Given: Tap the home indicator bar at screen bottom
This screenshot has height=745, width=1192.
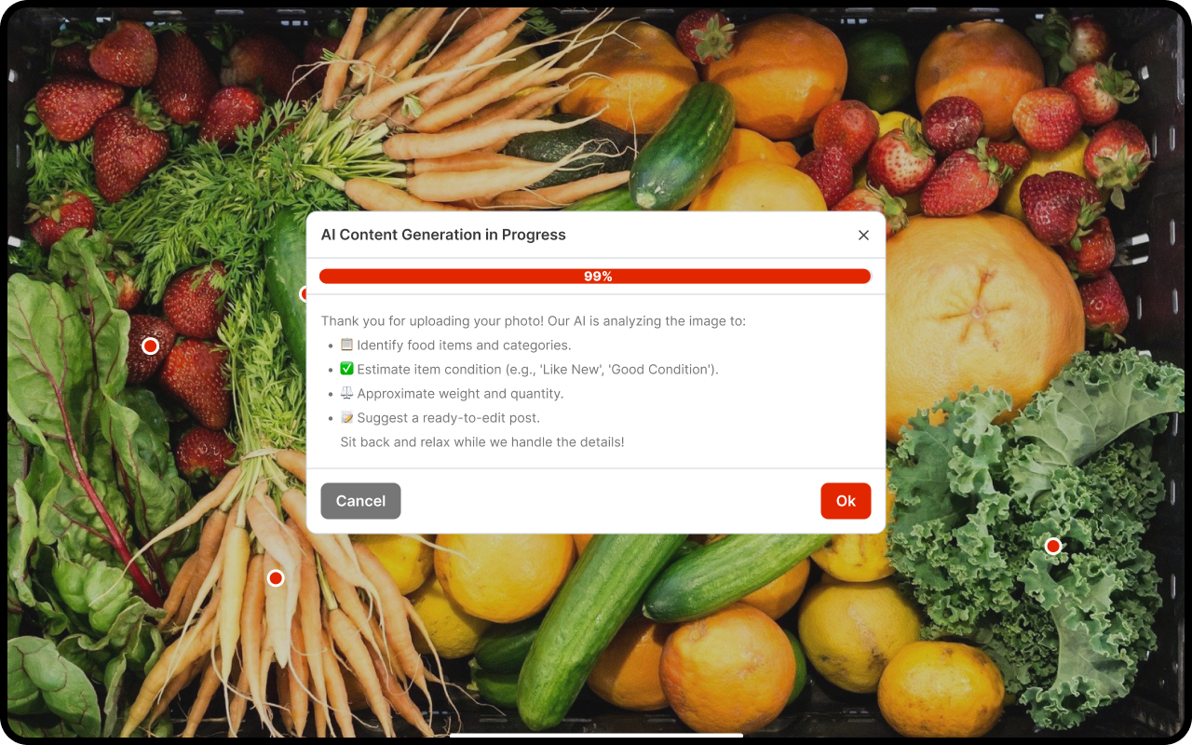Looking at the screenshot, I should pos(596,736).
